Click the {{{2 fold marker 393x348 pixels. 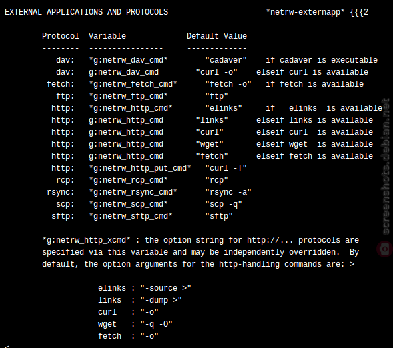tap(359, 12)
